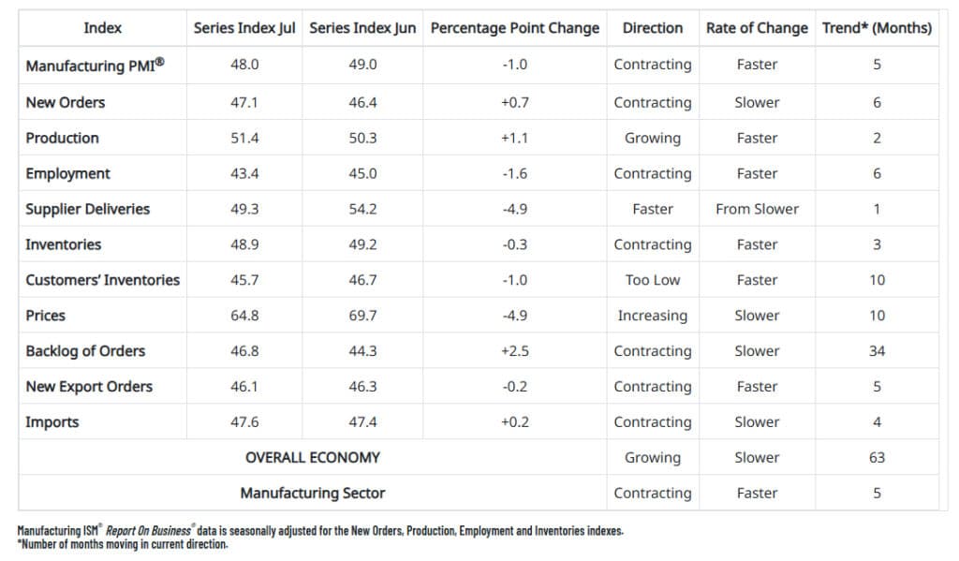Click the Index column header
The image size is (959, 561).
click(103, 28)
